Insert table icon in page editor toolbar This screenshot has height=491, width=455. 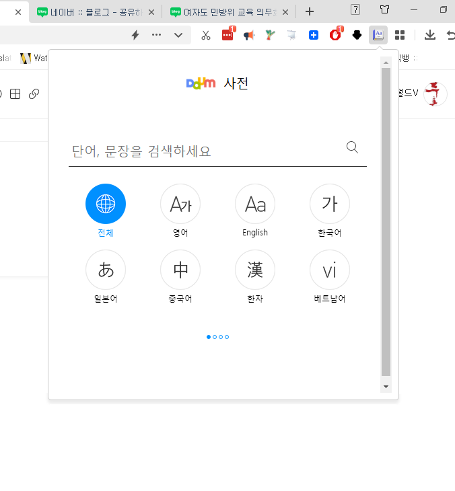coord(15,94)
